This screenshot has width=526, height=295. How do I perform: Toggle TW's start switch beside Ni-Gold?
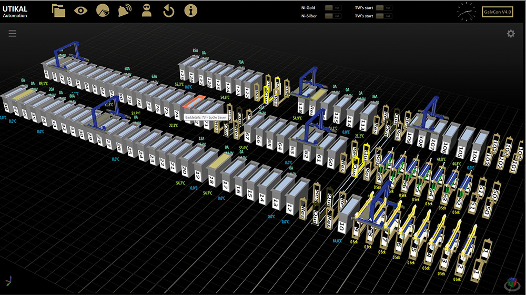pyautogui.click(x=385, y=8)
